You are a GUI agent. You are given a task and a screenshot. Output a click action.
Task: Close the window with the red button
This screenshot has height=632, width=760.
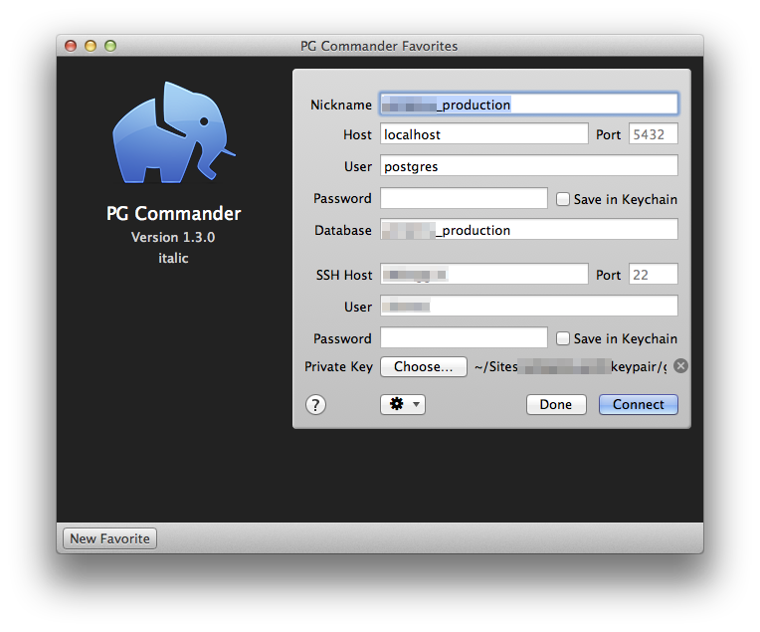pyautogui.click(x=71, y=46)
